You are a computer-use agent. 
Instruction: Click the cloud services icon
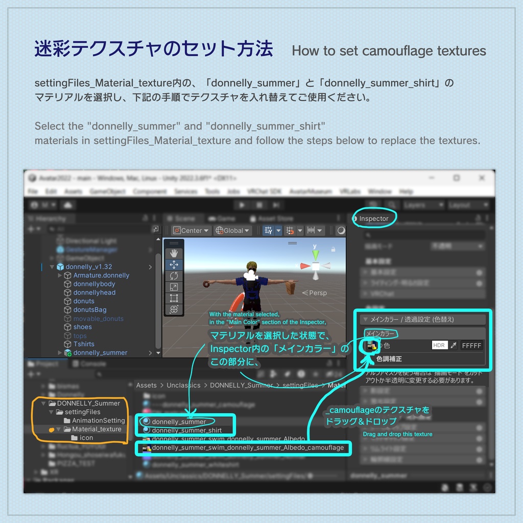pos(68,205)
